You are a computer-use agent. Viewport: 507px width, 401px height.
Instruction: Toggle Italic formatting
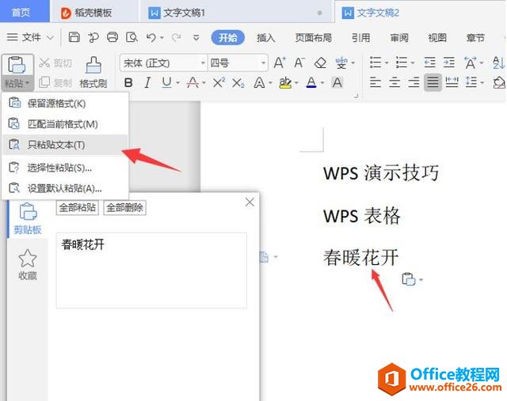point(147,83)
